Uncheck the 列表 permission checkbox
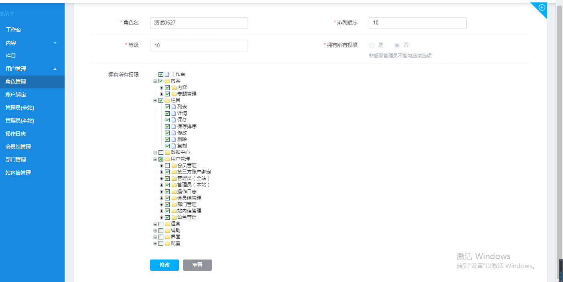 pos(167,107)
